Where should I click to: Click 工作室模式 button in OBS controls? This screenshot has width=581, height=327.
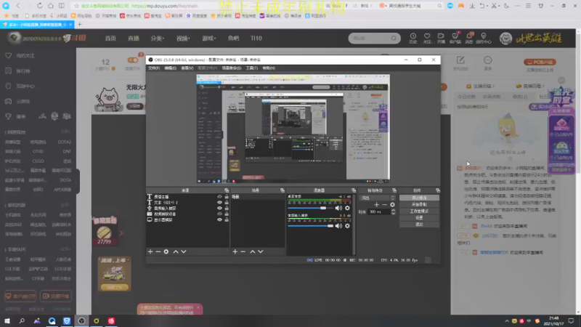pyautogui.click(x=419, y=211)
